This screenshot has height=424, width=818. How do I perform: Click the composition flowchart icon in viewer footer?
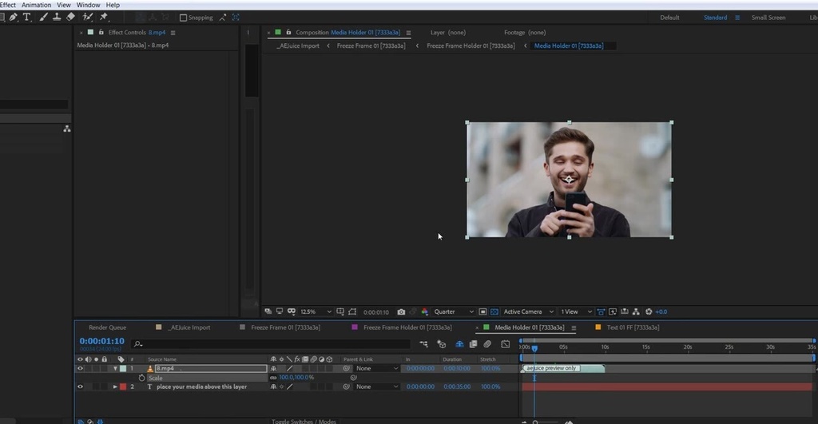636,312
